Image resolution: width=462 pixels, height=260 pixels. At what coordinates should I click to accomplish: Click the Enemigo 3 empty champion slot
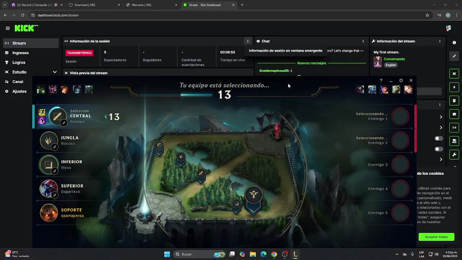(400, 165)
